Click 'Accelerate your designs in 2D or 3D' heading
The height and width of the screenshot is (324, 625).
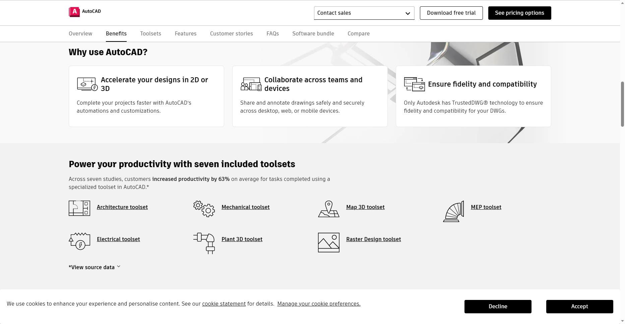pyautogui.click(x=154, y=84)
